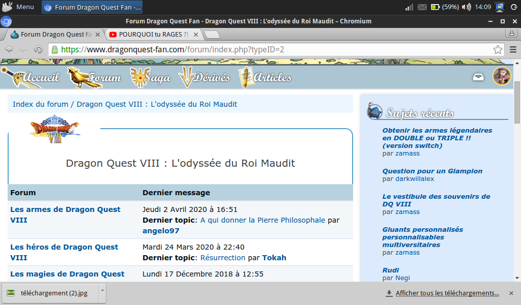The image size is (521, 305).
Task: Open recent topic Gluants personnalisés personnalisables
Action: click(422, 237)
